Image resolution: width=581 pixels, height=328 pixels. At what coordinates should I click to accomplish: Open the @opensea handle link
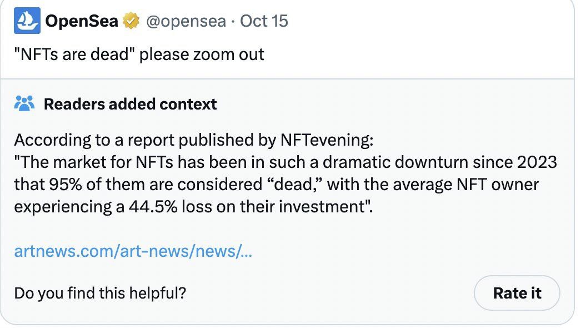click(x=186, y=21)
